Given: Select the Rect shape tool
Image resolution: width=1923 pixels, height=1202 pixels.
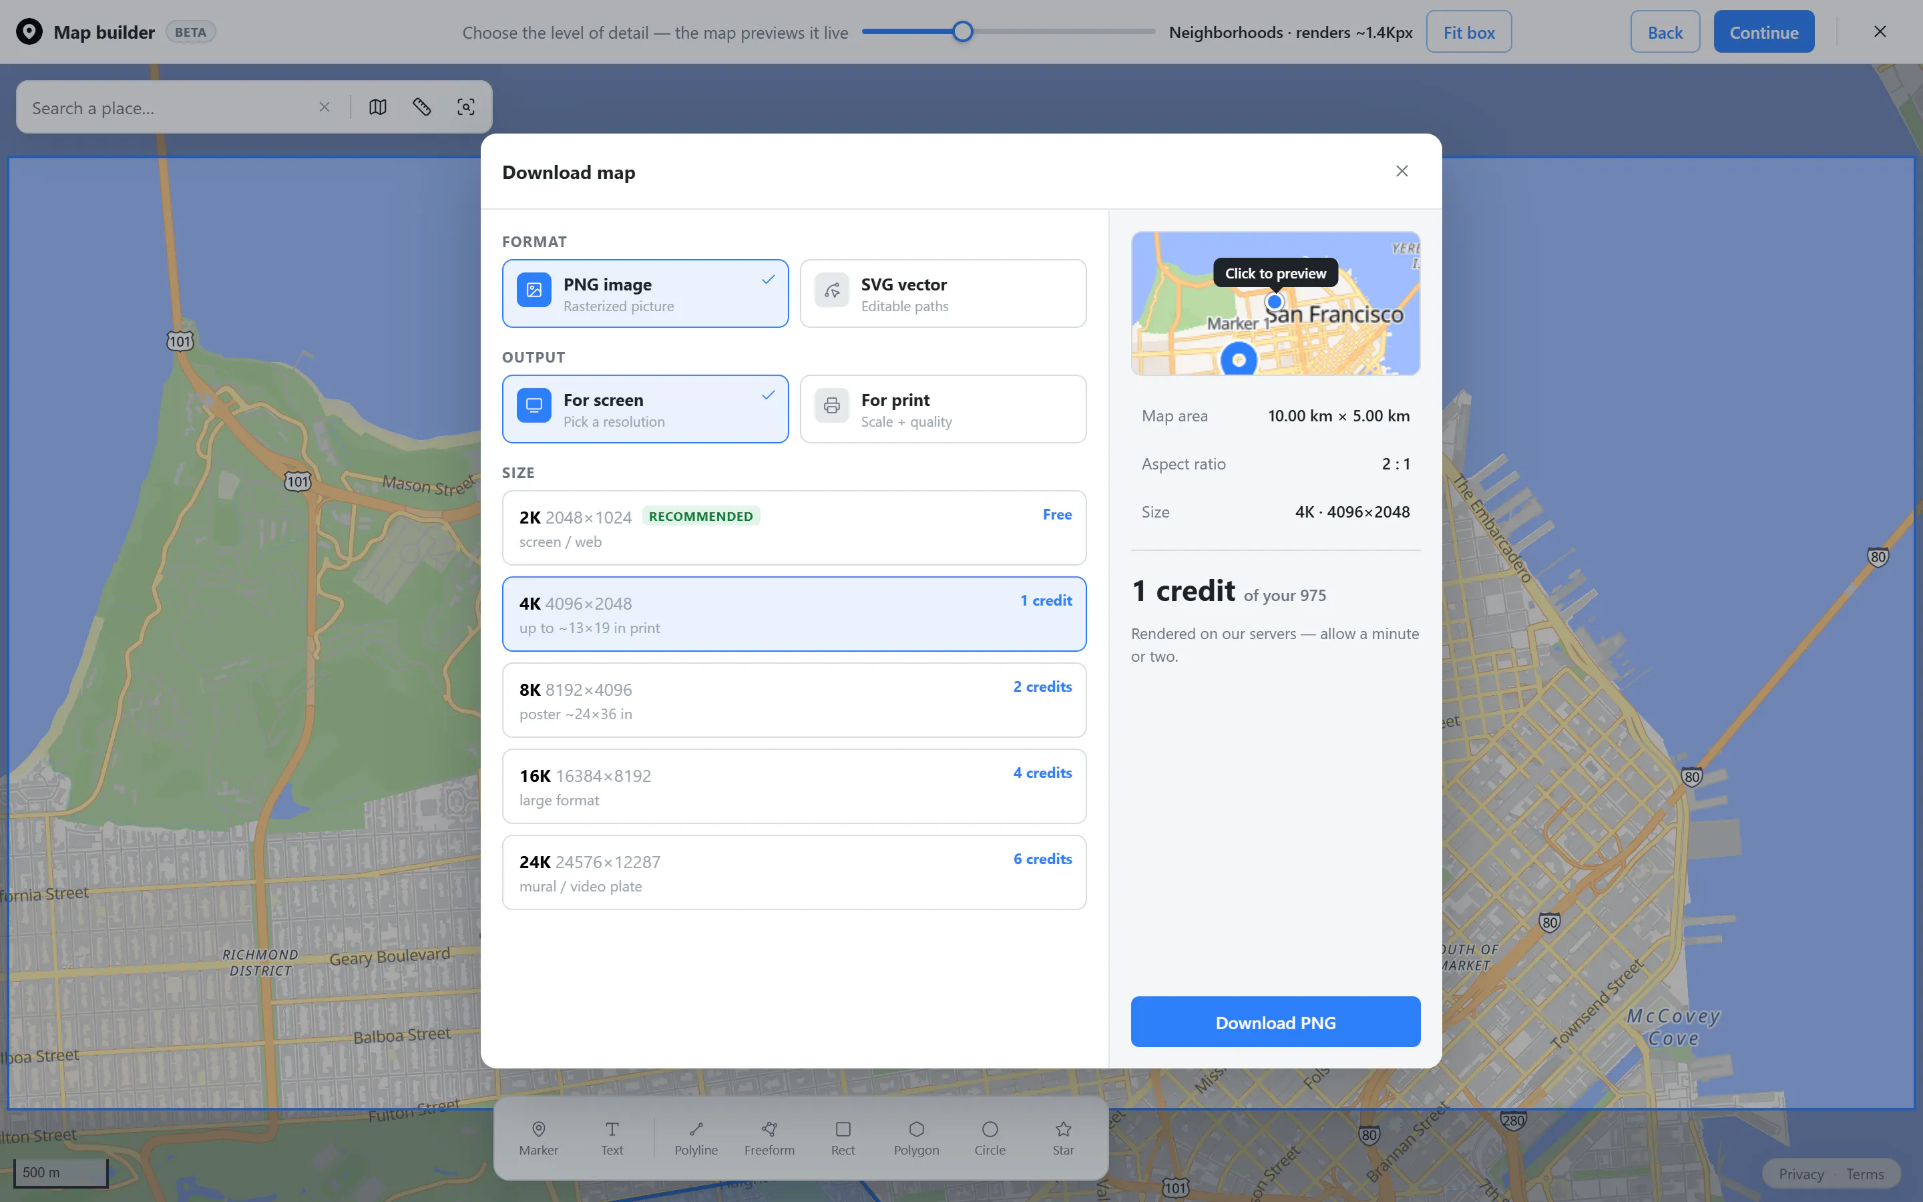Looking at the screenshot, I should pos(843,1138).
